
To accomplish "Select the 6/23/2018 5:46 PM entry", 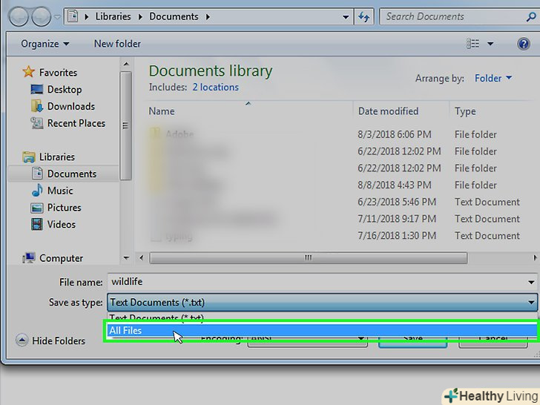I will point(397,202).
